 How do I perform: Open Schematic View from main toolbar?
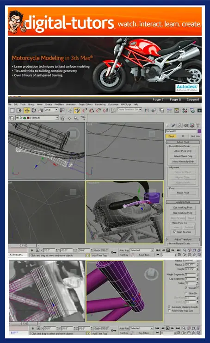pyautogui.click(x=177, y=111)
